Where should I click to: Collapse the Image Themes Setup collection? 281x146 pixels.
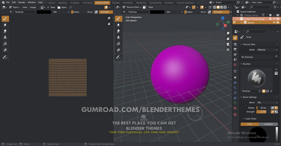(238, 19)
